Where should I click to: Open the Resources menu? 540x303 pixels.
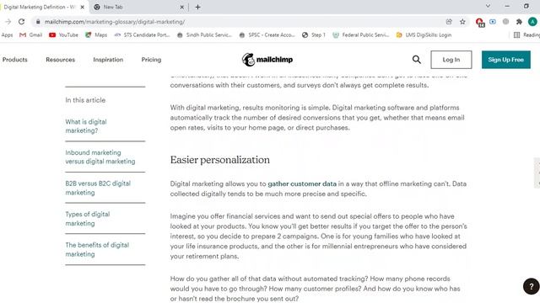point(60,60)
